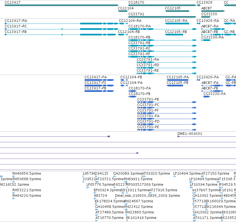
Task: Select transcript CG12105-RB
Action: [174, 35]
